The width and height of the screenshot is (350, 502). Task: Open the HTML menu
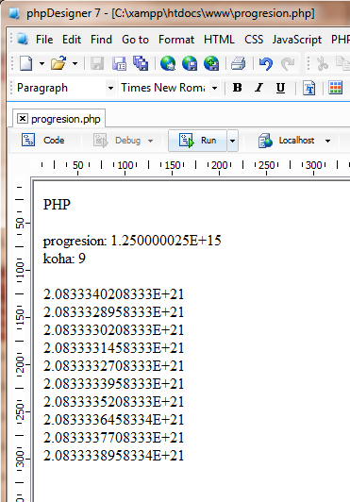point(219,40)
